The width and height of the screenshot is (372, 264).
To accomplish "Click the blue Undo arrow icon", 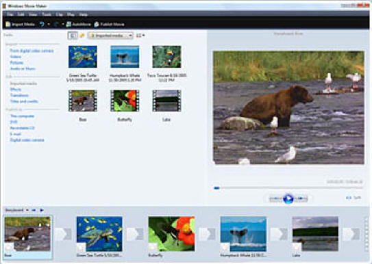I will pyautogui.click(x=42, y=24).
